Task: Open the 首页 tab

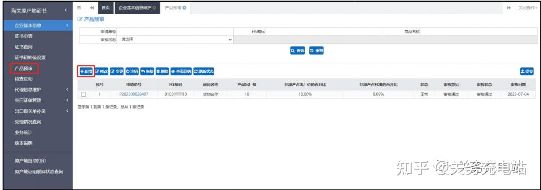Action: 106,8
